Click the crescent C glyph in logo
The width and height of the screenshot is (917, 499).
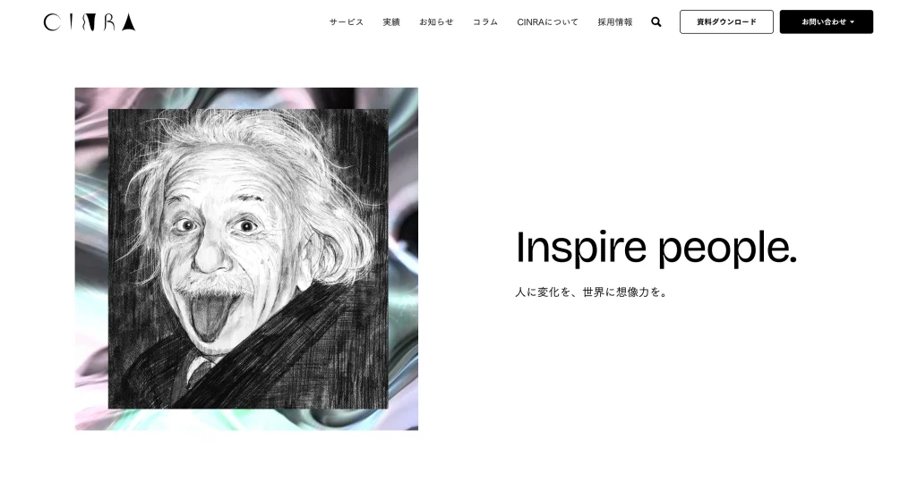pos(52,22)
